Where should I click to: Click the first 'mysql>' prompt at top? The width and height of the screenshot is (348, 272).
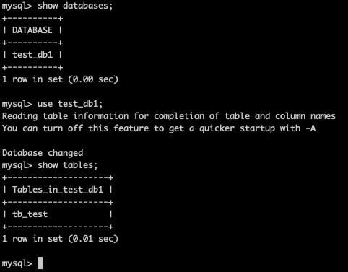coord(17,6)
